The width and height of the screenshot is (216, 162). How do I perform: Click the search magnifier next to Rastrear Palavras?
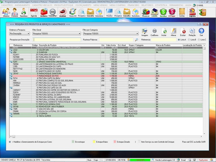coord(137,40)
